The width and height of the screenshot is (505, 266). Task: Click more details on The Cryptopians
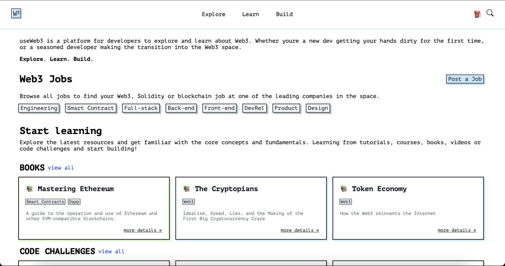[x=300, y=230]
